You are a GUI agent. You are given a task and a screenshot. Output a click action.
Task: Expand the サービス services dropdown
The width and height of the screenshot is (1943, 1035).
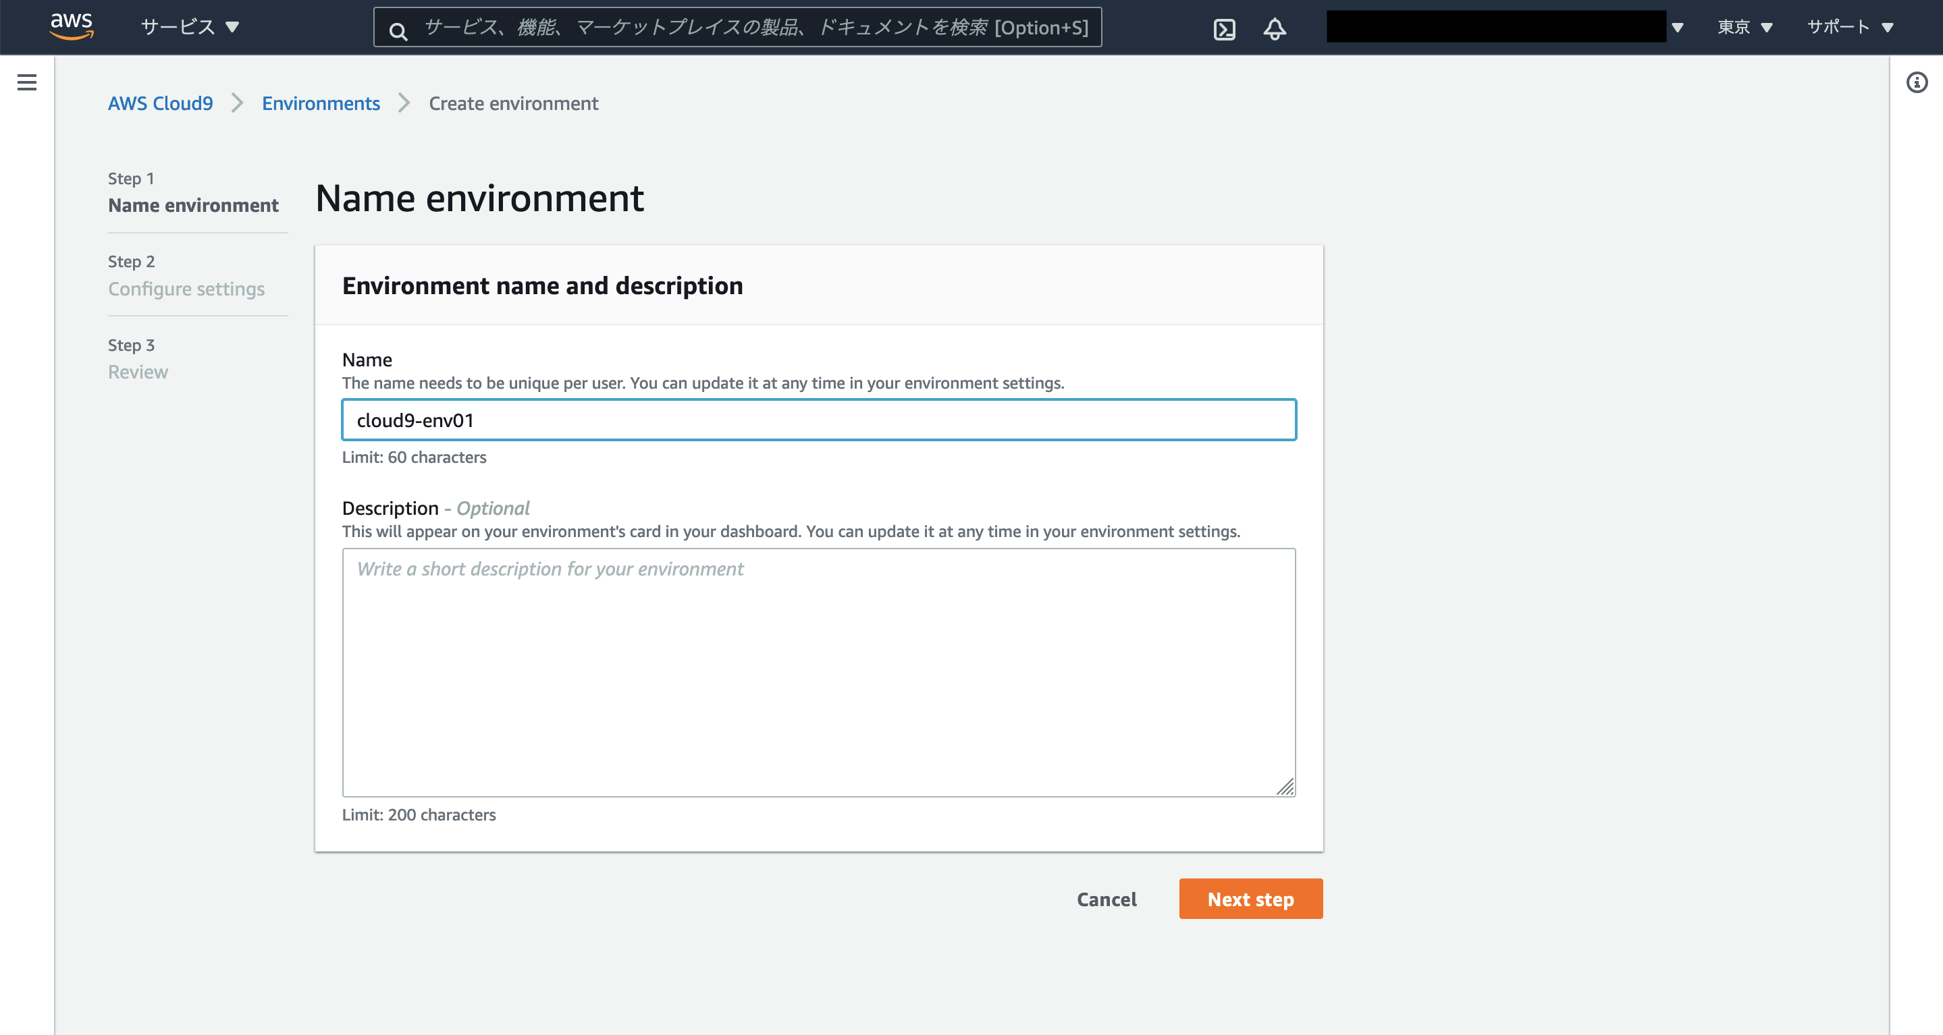(189, 27)
